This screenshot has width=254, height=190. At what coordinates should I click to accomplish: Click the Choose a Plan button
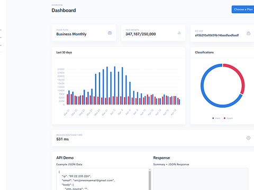pos(243,9)
